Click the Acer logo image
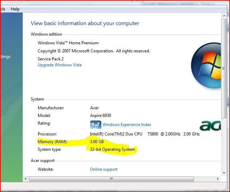The image size is (230, 192). [x=210, y=126]
